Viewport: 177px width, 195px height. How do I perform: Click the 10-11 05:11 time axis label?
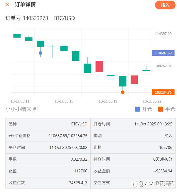tap(20, 101)
